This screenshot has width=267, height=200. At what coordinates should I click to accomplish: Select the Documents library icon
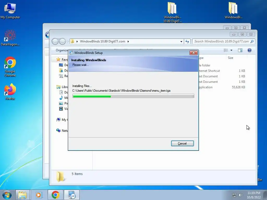(61, 92)
